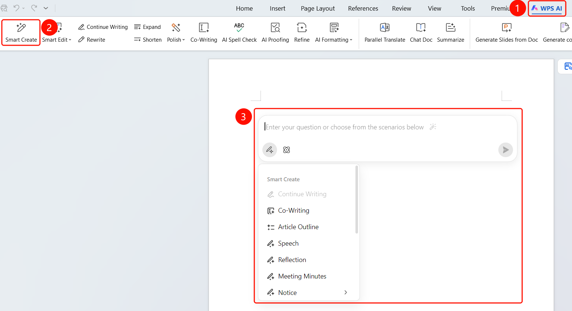Switch to the Home tab

point(244,8)
